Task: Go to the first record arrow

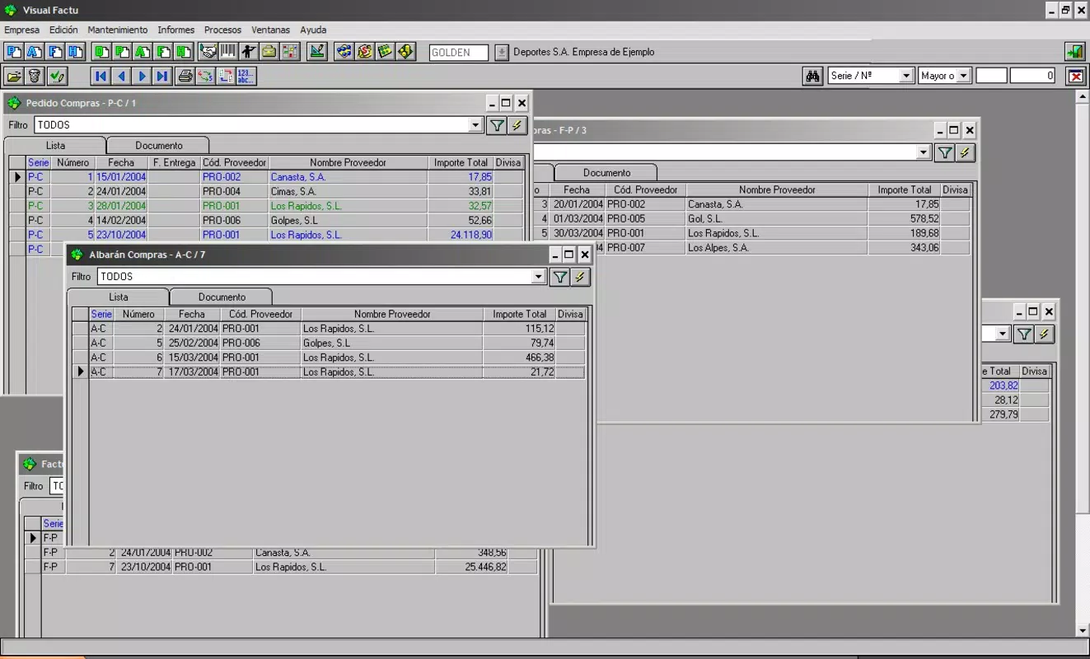Action: [x=101, y=76]
